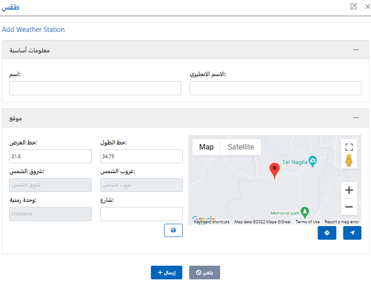Select the red marker on the map
371x283 pixels.
(x=274, y=169)
